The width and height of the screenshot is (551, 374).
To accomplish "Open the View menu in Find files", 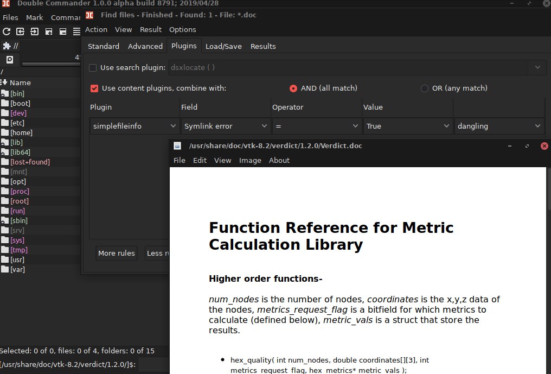I will tap(123, 29).
